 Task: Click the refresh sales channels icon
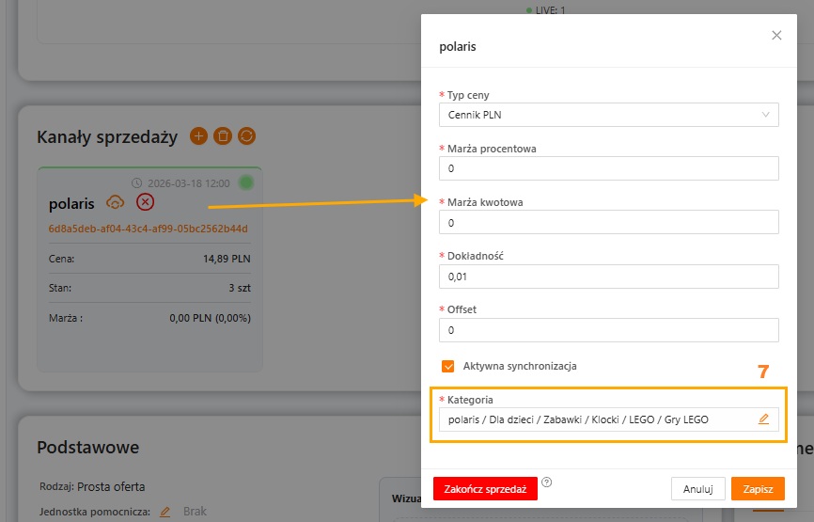246,136
